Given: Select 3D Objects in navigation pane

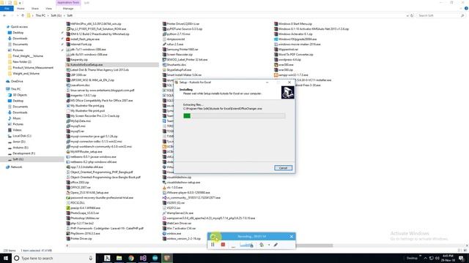Looking at the screenshot, I should pyautogui.click(x=20, y=95).
